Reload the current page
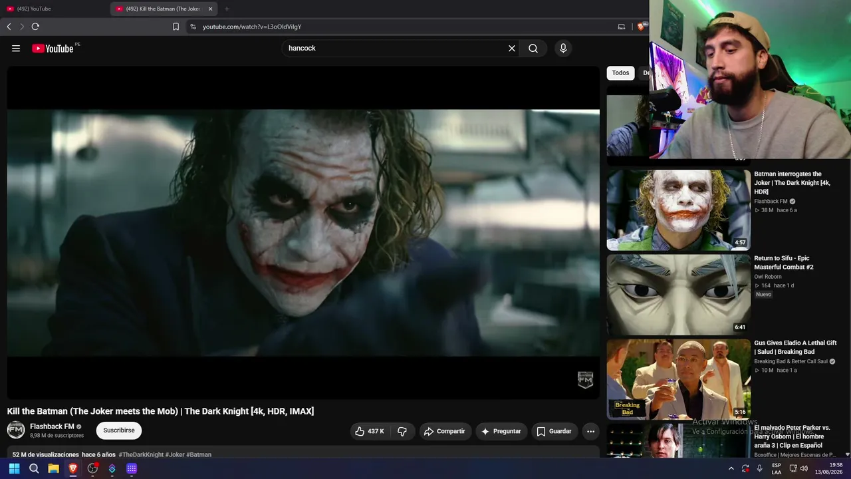Screen dimensions: 851x479 [35, 27]
